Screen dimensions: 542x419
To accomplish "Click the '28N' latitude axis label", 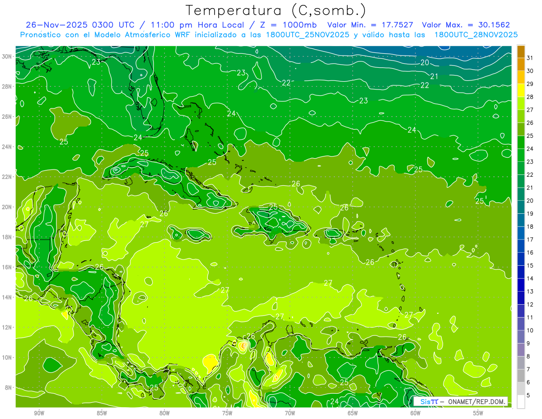I will (x=7, y=86).
